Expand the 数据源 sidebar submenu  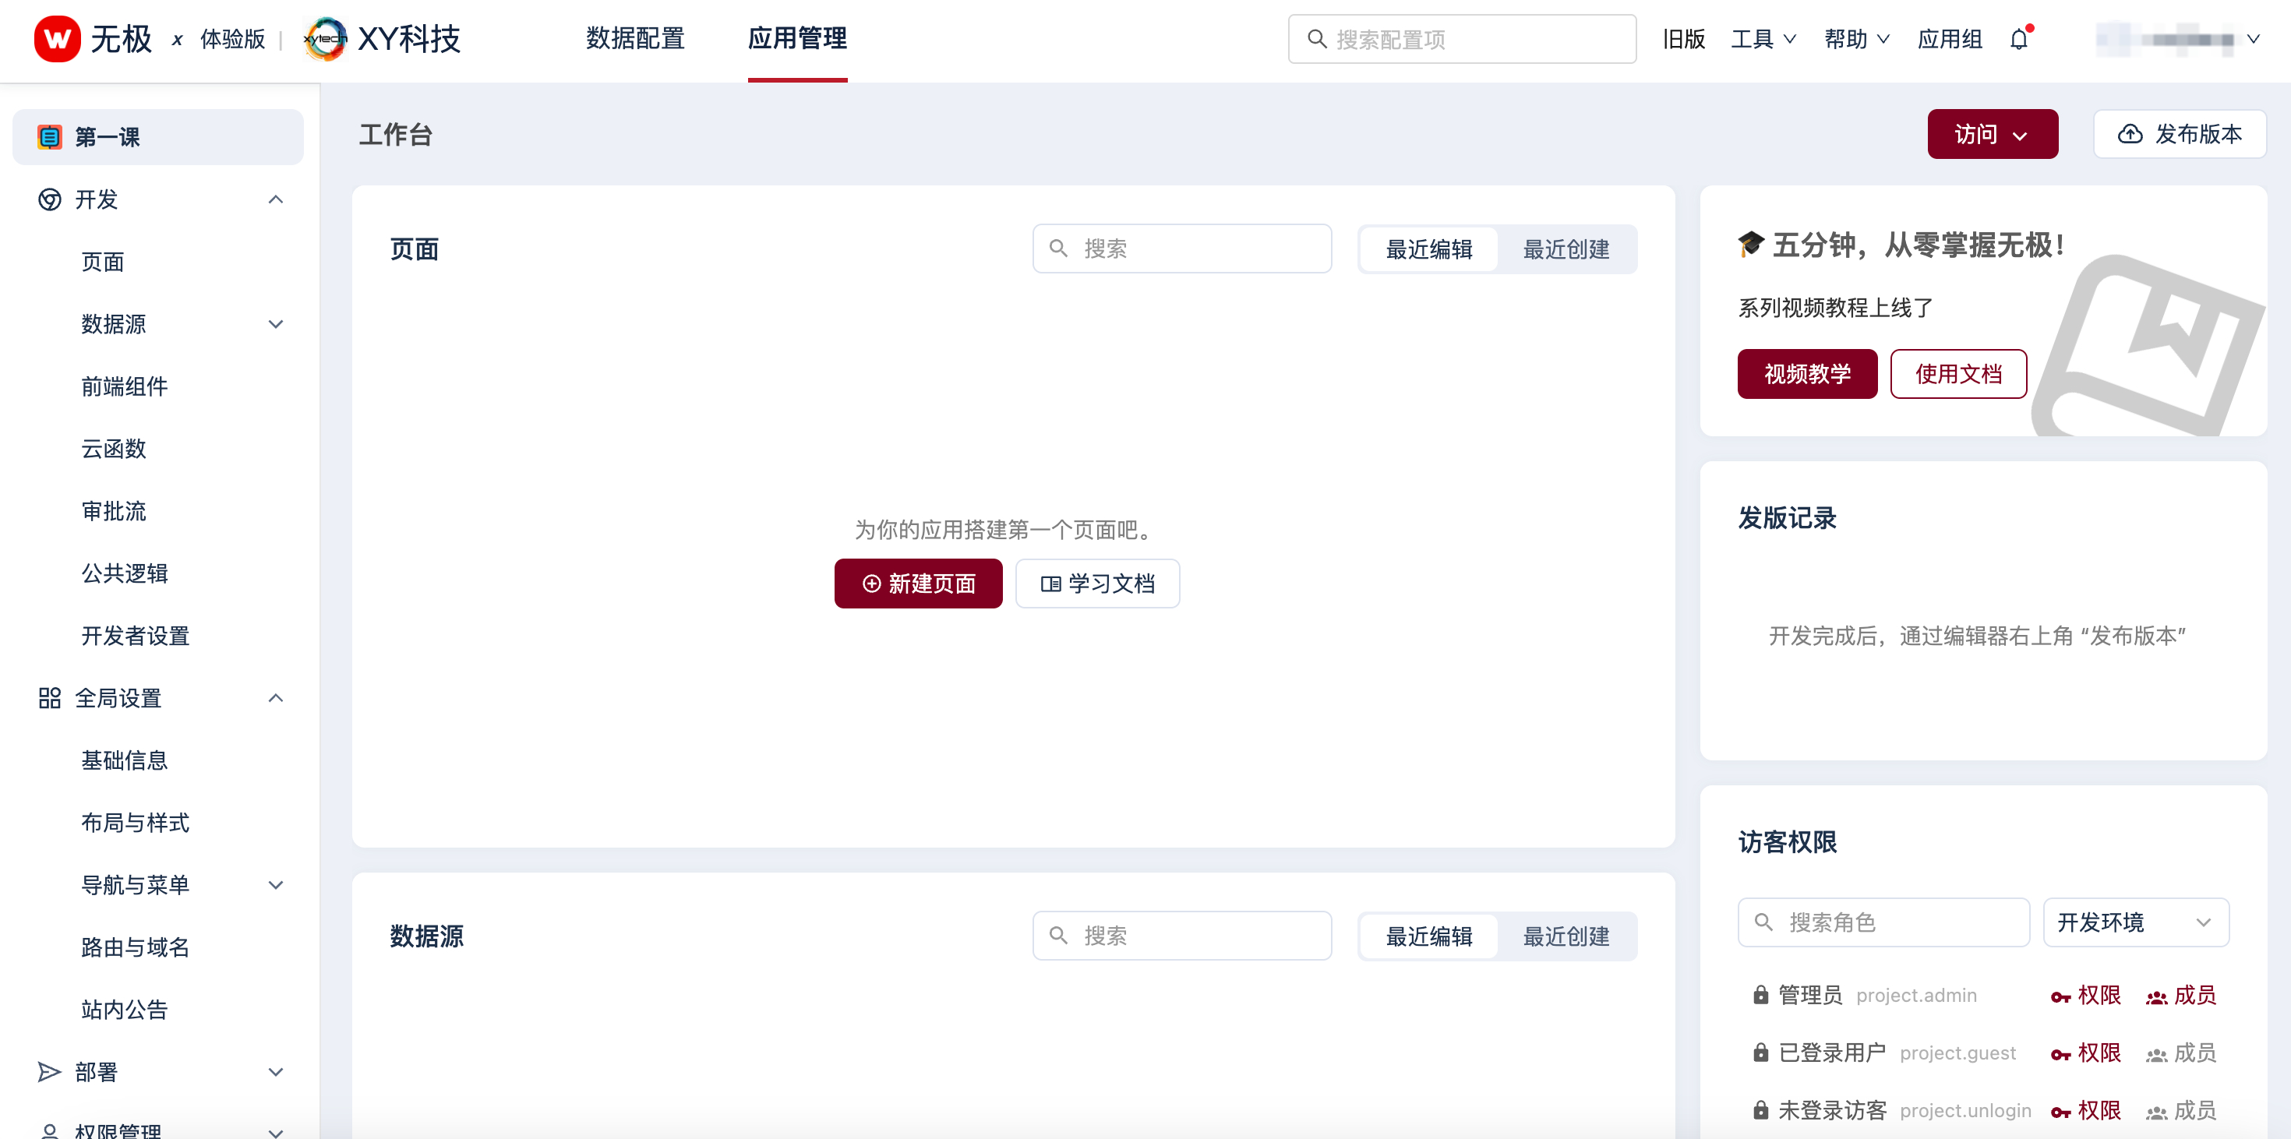(276, 325)
